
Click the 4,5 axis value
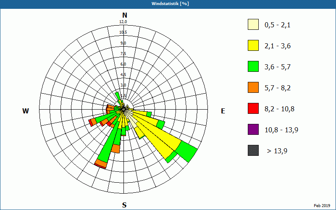[x=123, y=75]
